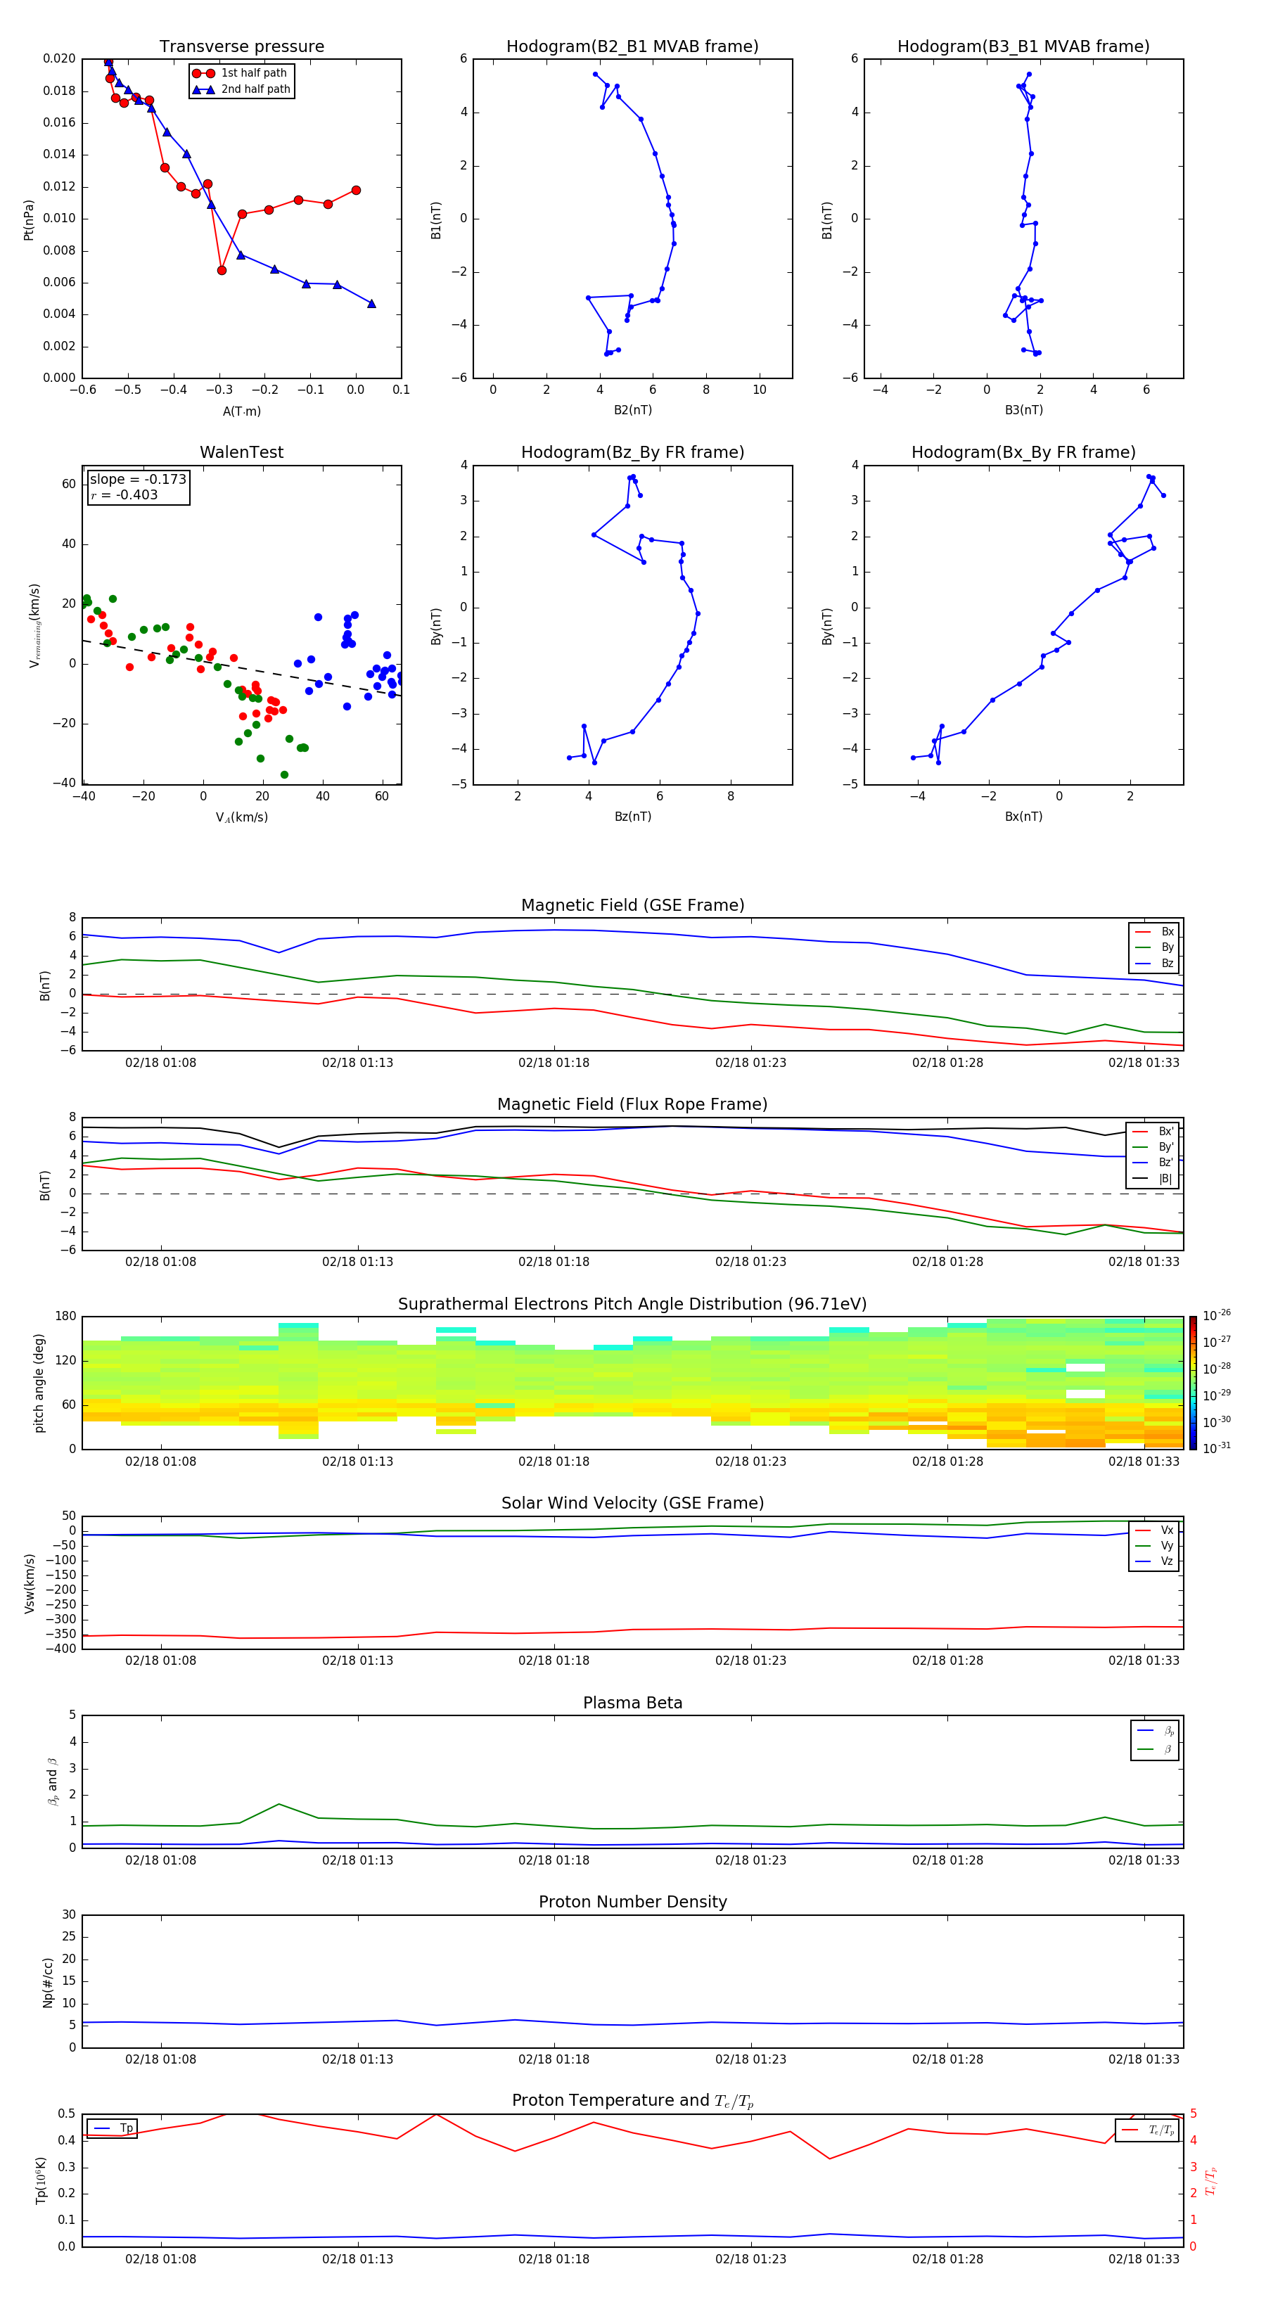This screenshot has width=1266, height=2321.
Task: Click the Vy legend entry
Action: [x=1154, y=1546]
